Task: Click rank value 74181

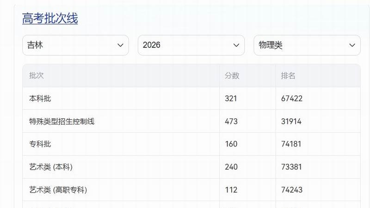Action: pyautogui.click(x=291, y=144)
